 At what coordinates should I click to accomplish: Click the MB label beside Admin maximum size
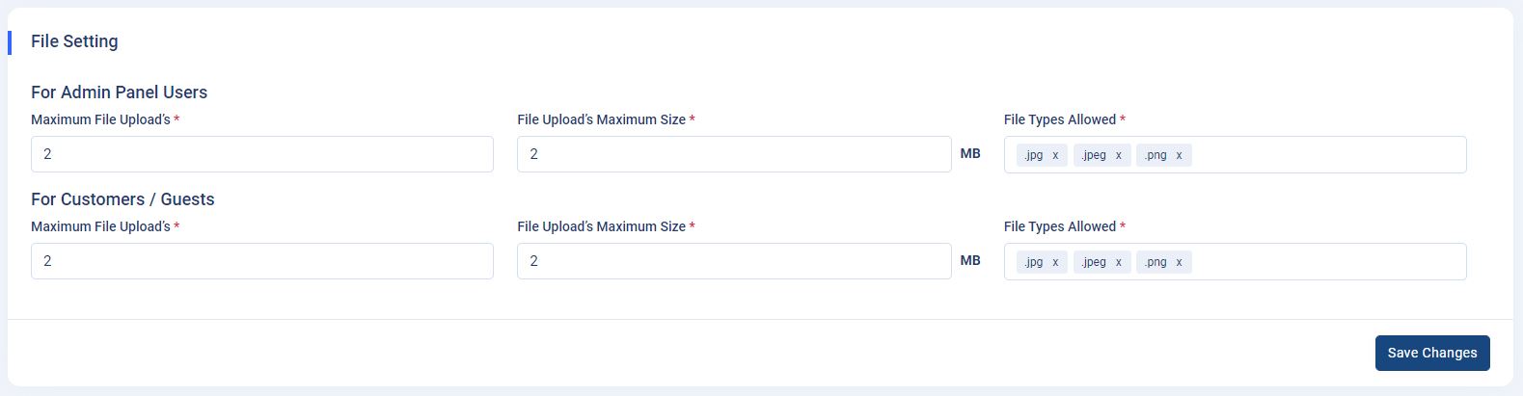970,154
